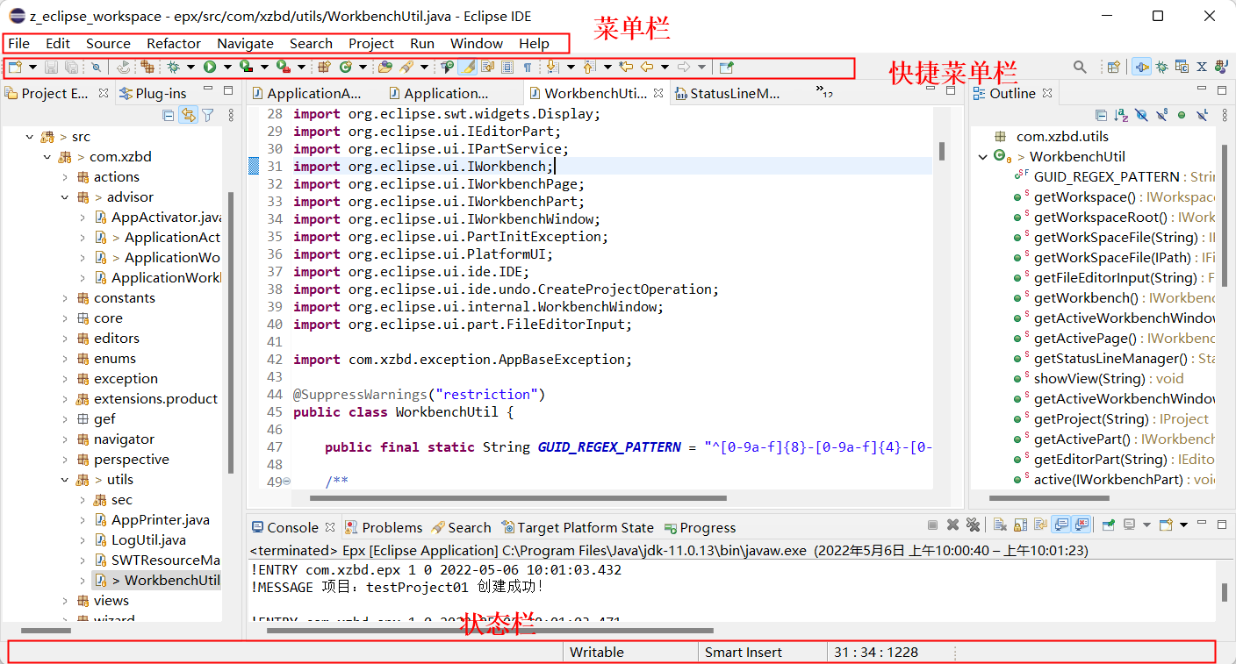1236x664 pixels.
Task: Collapse the advisor package node
Action: 65,197
